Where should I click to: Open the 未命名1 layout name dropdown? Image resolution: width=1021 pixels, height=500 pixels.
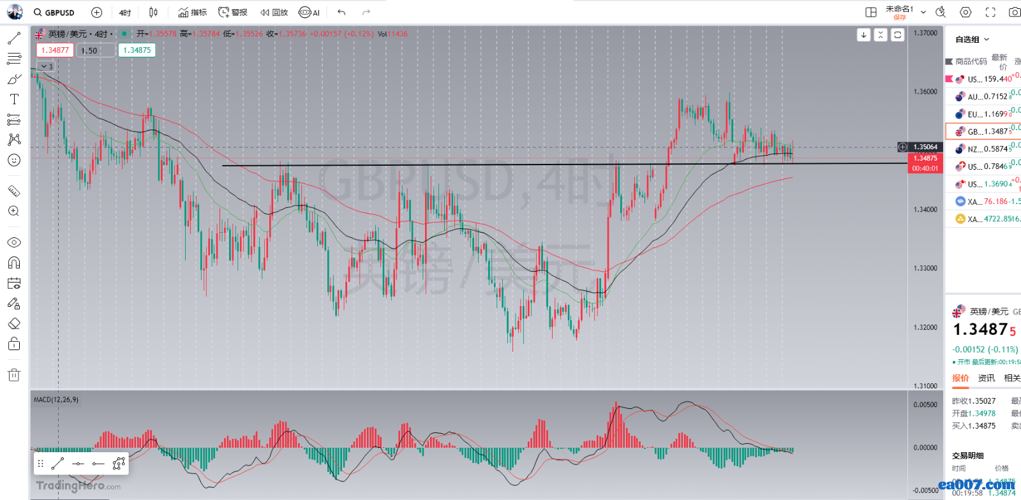coord(923,12)
